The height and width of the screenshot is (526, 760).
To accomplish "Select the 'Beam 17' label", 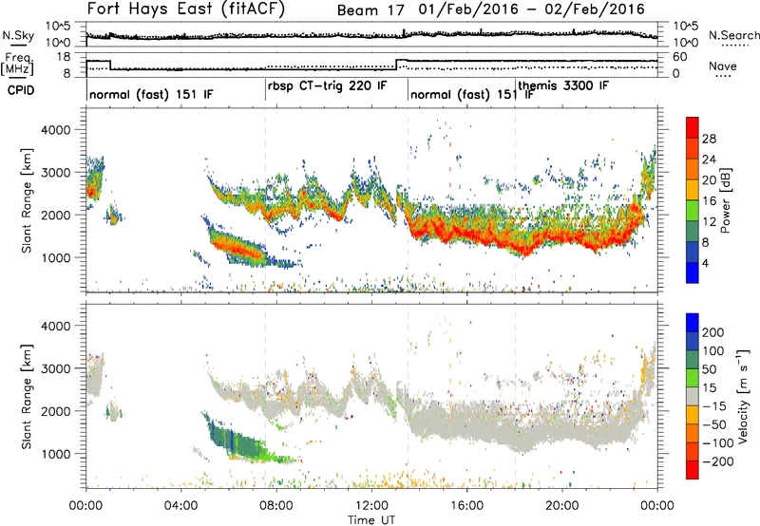I will pyautogui.click(x=370, y=10).
